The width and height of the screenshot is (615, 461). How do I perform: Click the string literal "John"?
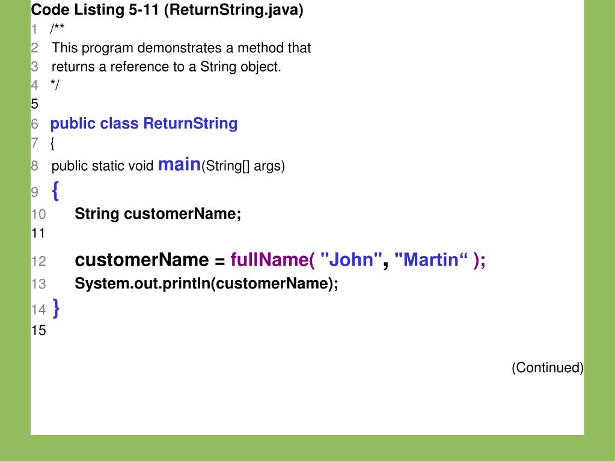351,260
